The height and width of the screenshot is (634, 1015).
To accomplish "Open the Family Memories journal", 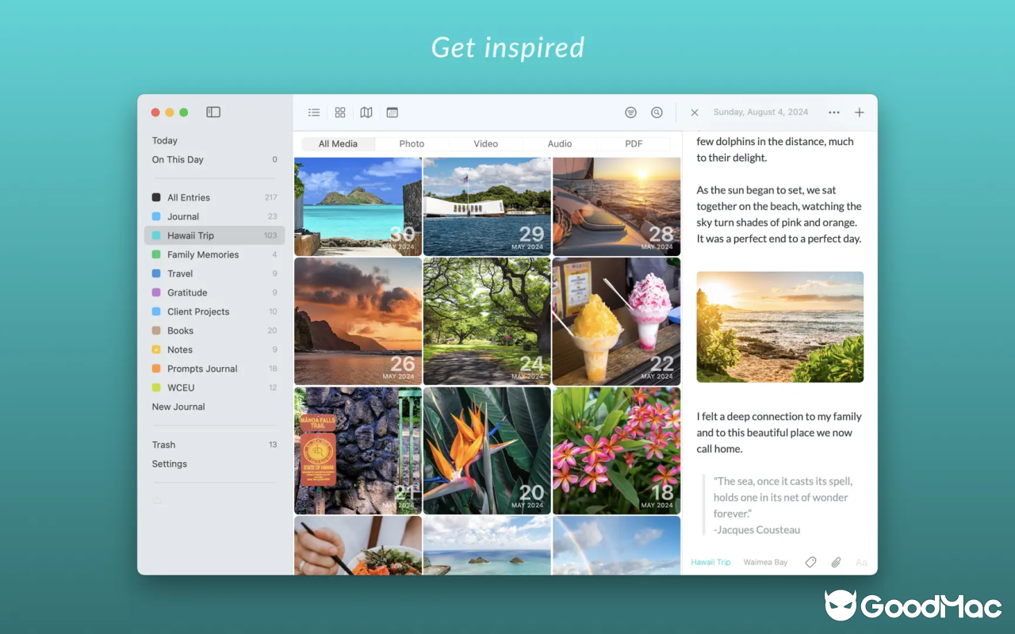I will [203, 254].
